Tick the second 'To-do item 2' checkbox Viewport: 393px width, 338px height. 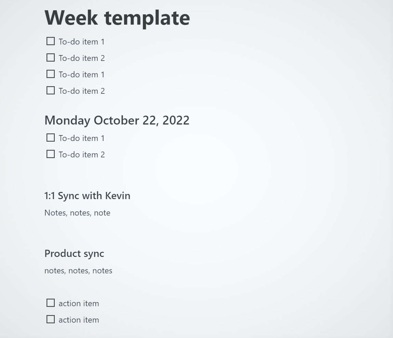click(50, 90)
